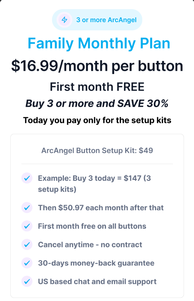This screenshot has width=194, height=301.
Task: Click "ArcAngel Button Setup Kit: $49" header
Action: pos(97,150)
